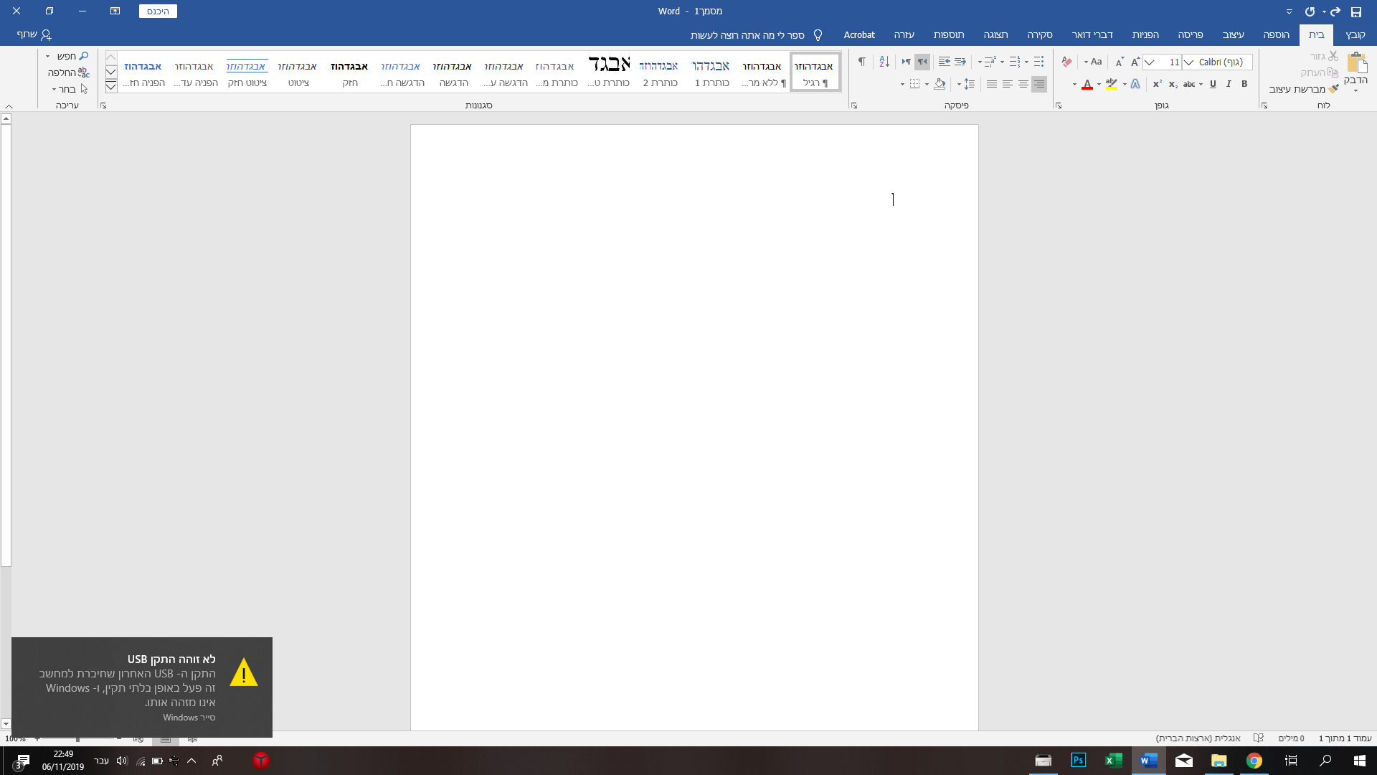Screen dimensions: 1377x775
Task: Click the Format Painter brush icon
Action: click(1333, 89)
